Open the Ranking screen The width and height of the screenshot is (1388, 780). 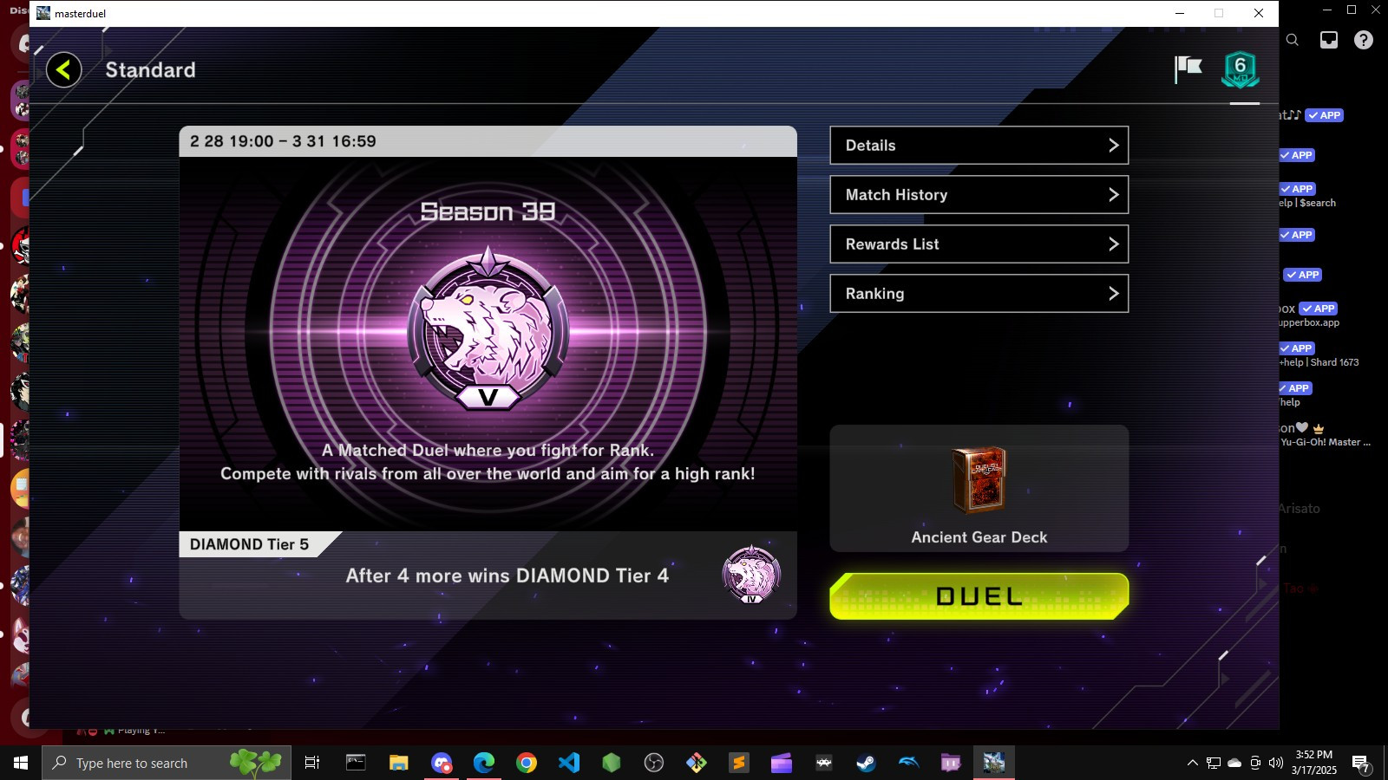979,294
